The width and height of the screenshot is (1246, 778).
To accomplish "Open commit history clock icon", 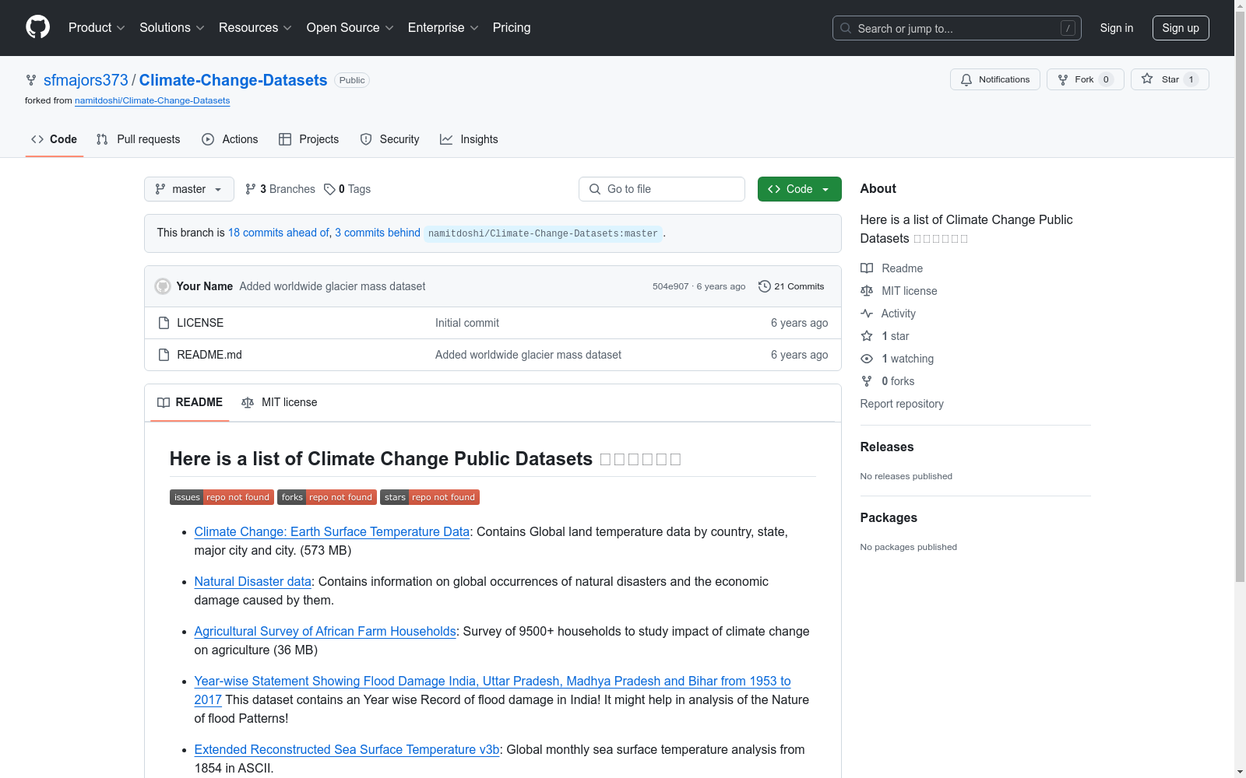I will (x=765, y=286).
